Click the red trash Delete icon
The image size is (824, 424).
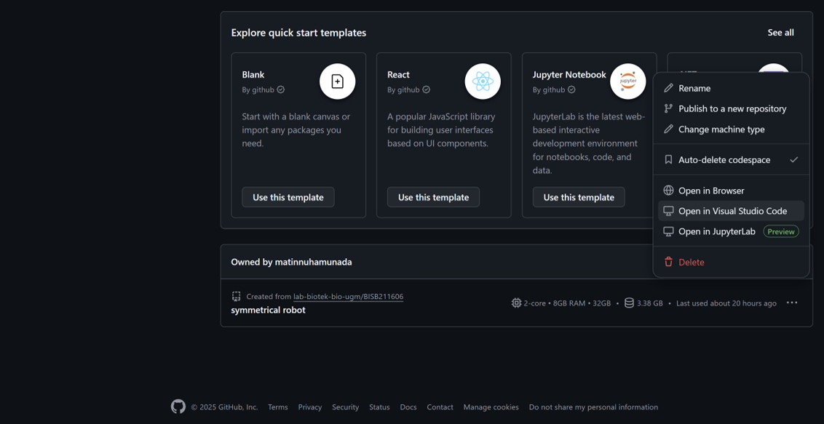point(668,262)
